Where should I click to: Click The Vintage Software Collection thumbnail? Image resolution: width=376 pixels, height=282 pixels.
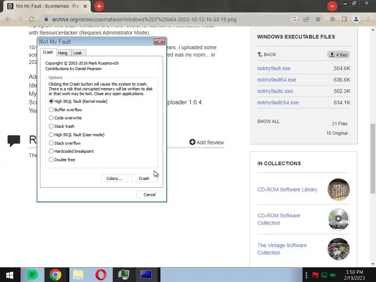click(x=338, y=249)
